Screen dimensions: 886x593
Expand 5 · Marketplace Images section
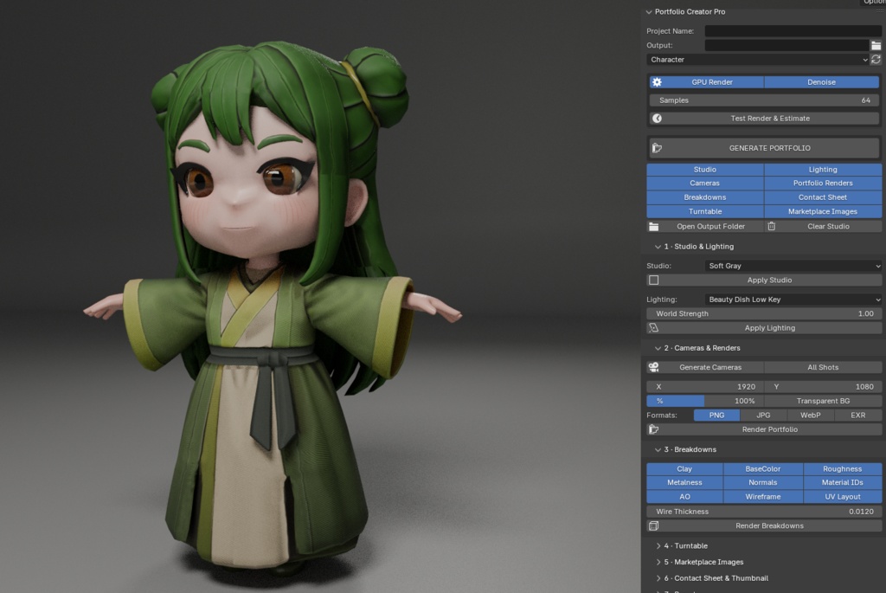coord(658,563)
